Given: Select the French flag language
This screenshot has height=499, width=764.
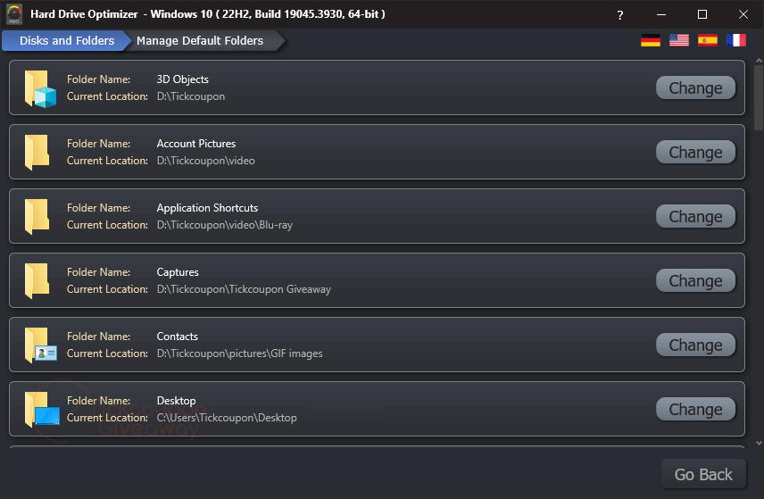Looking at the screenshot, I should 735,40.
